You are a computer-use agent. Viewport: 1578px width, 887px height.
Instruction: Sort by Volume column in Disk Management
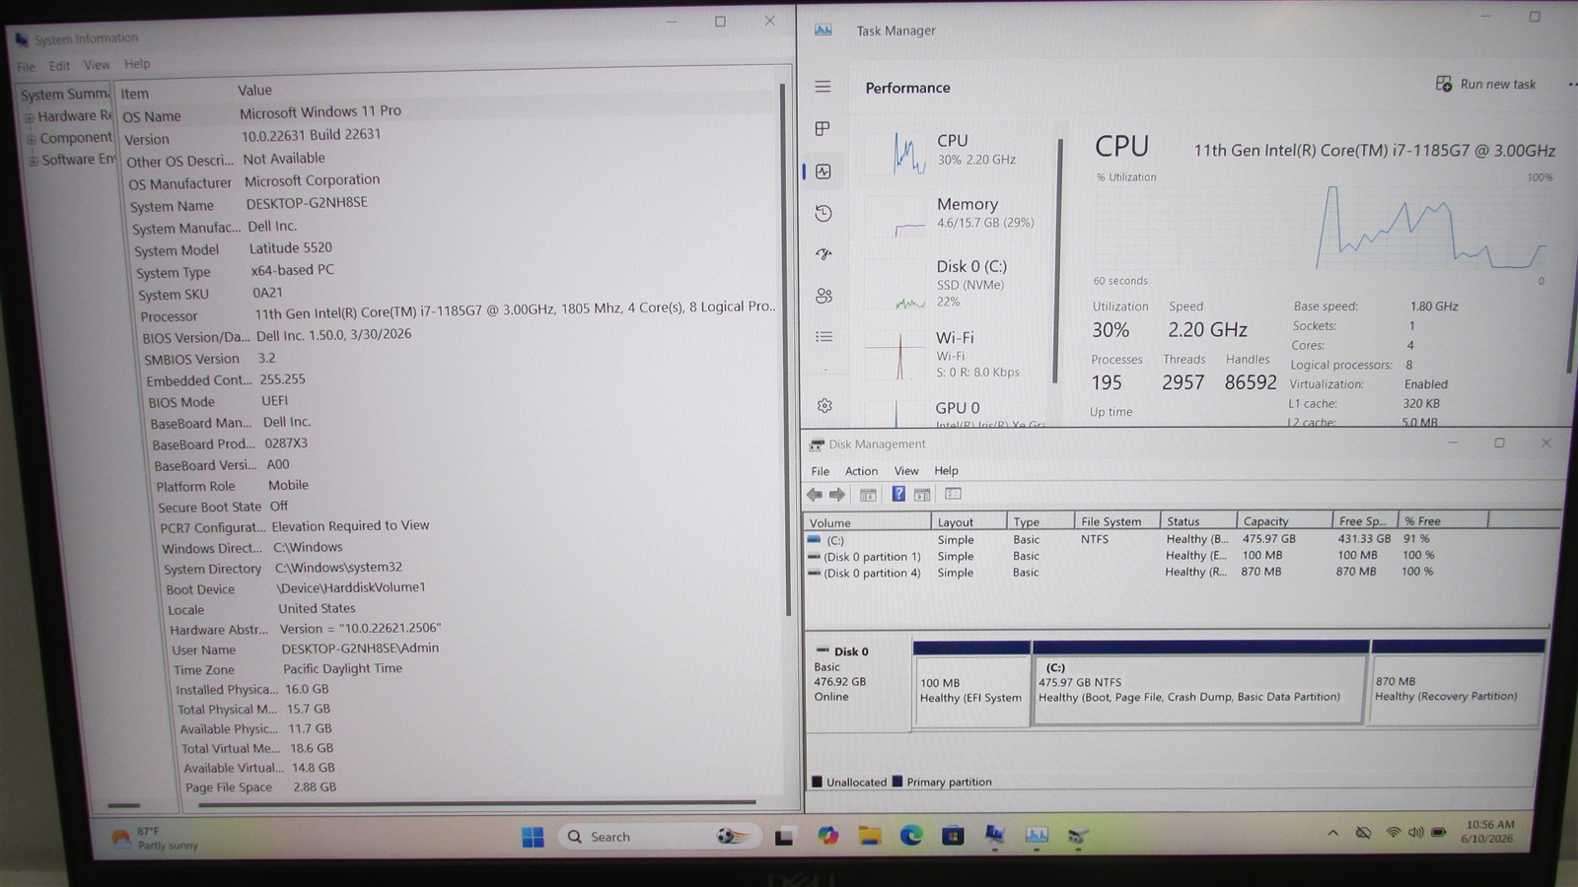[x=867, y=522]
